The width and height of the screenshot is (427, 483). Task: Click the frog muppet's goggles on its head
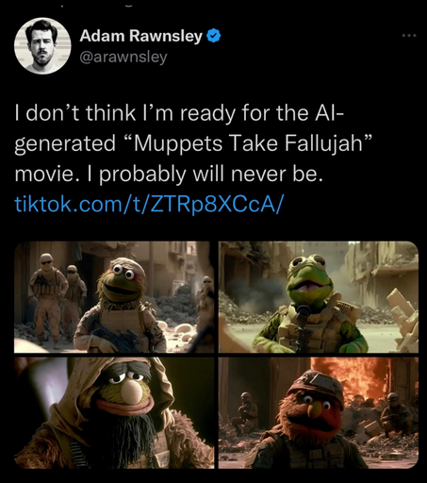[307, 263]
